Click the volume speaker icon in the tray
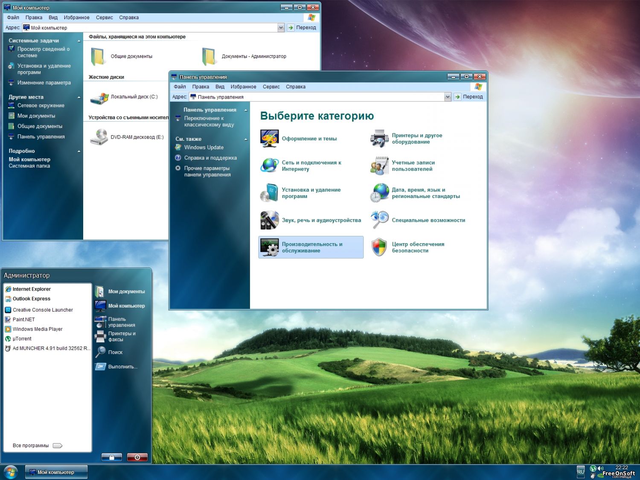This screenshot has height=480, width=640. click(600, 468)
